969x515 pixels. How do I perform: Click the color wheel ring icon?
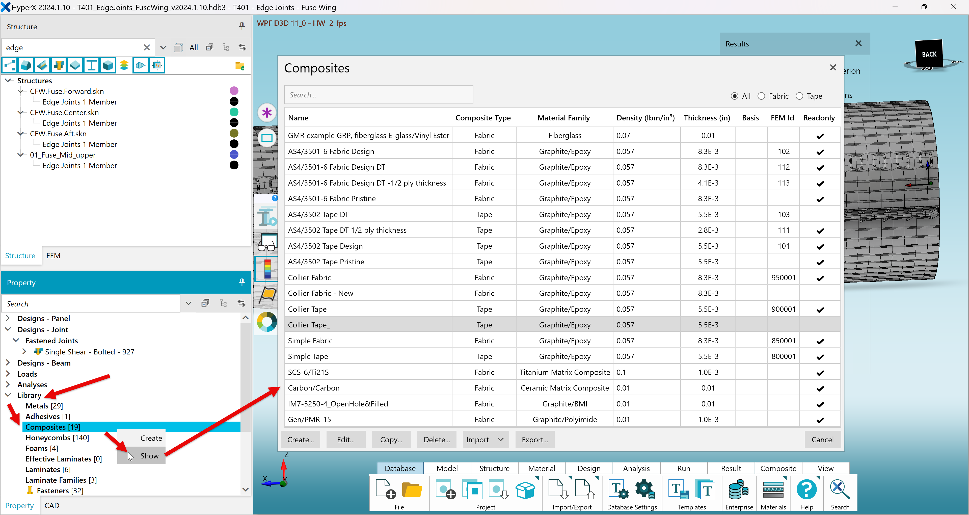(x=267, y=322)
